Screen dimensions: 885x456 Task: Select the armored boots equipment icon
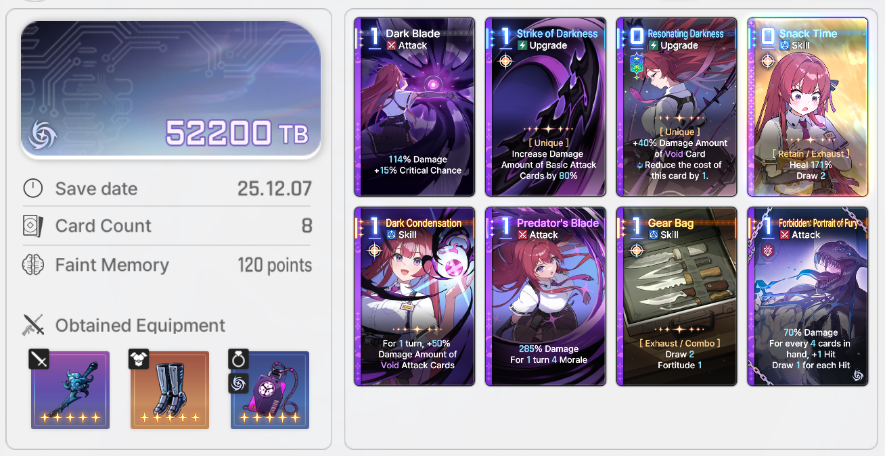[170, 390]
